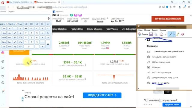
Task: Open History clock icon in Opera sidebar
Action: pyautogui.click(x=3, y=83)
